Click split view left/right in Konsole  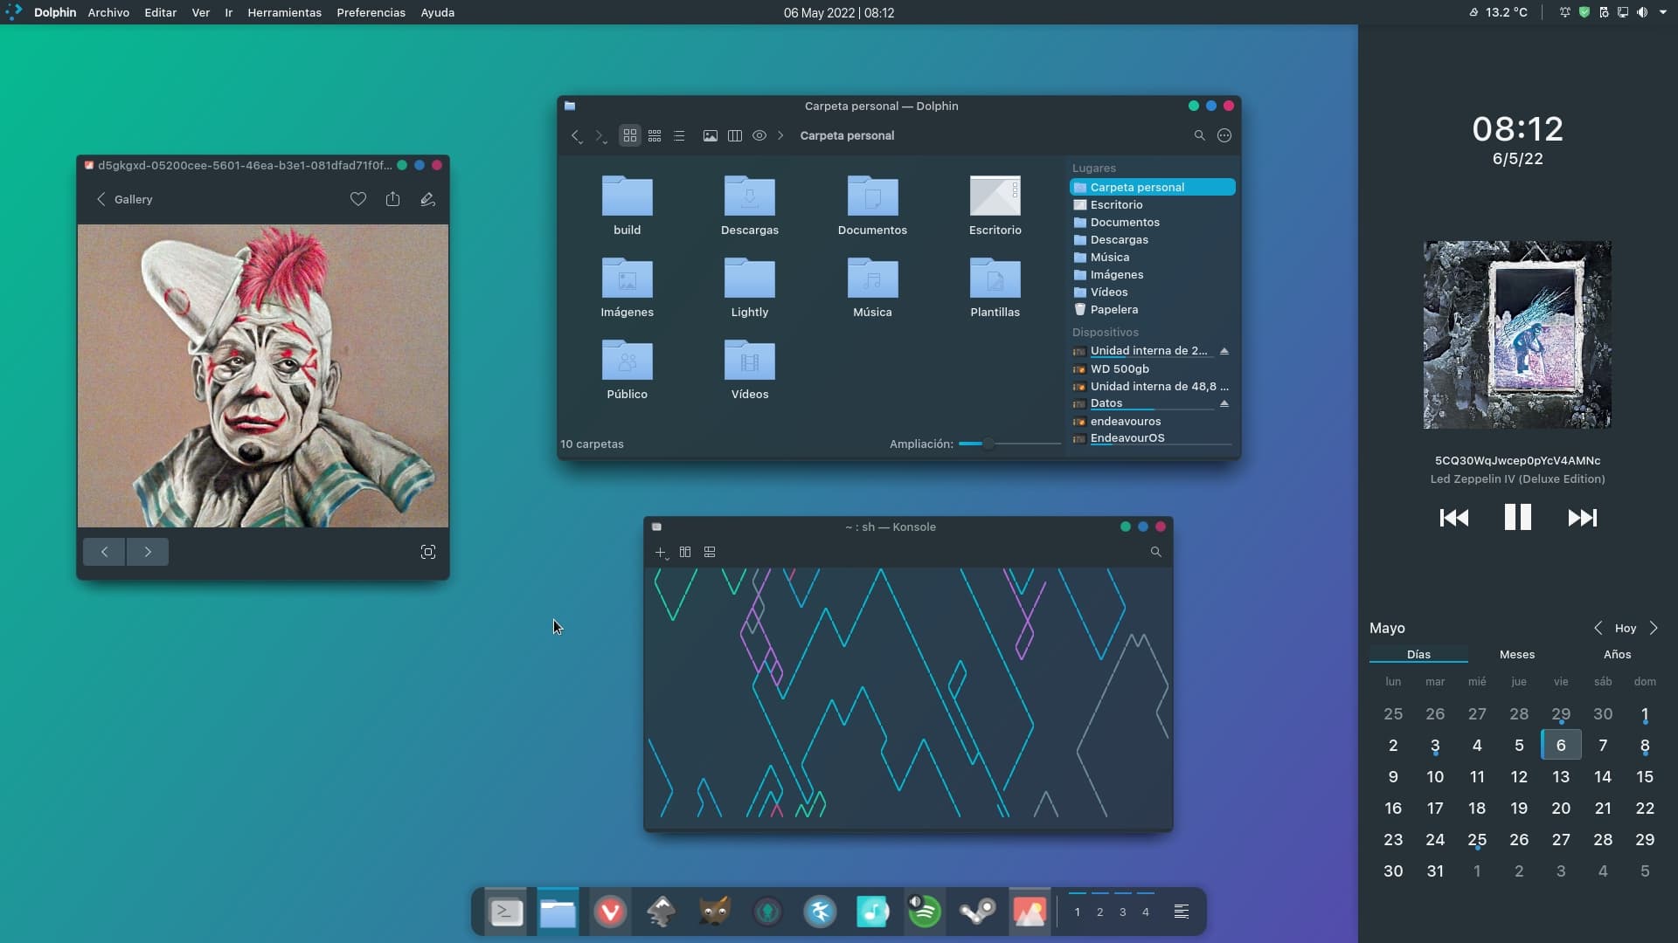click(x=685, y=552)
